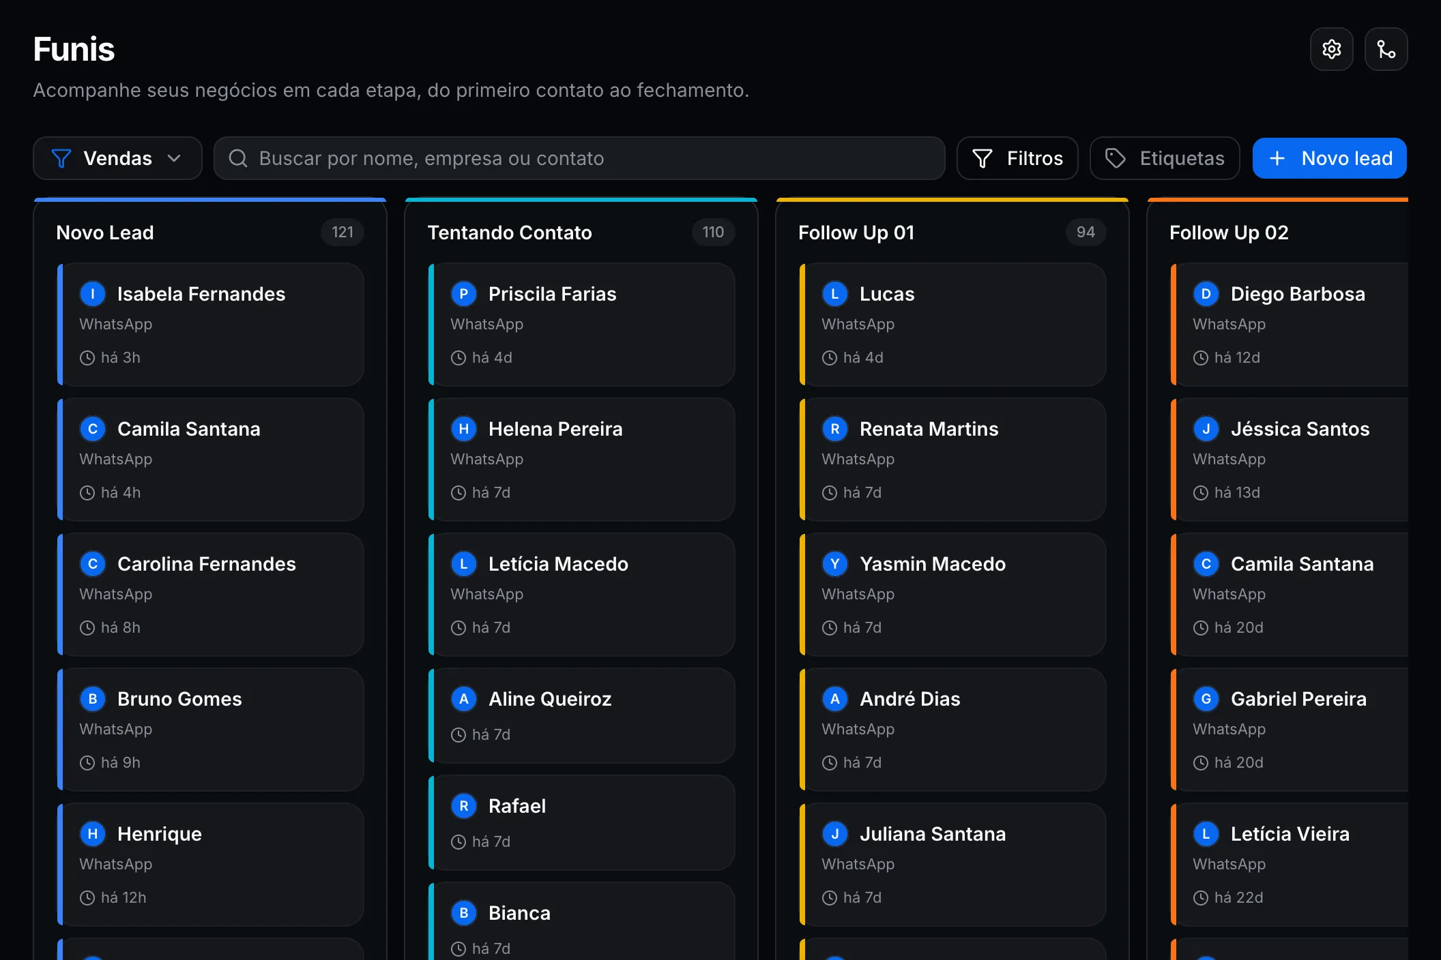Screen dimensions: 1441x960
Task: Open the Etiquetas tags button
Action: [x=1165, y=158]
